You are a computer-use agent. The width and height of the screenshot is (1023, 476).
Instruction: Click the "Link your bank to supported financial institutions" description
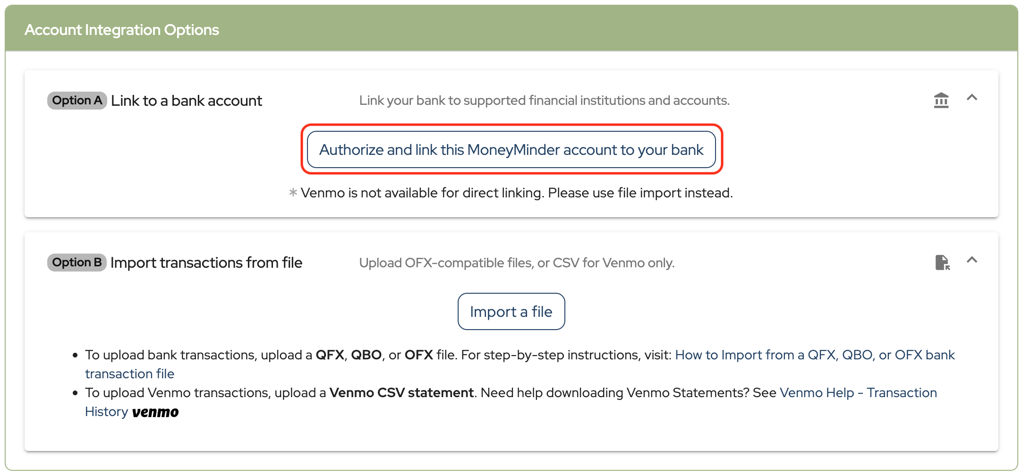[544, 101]
